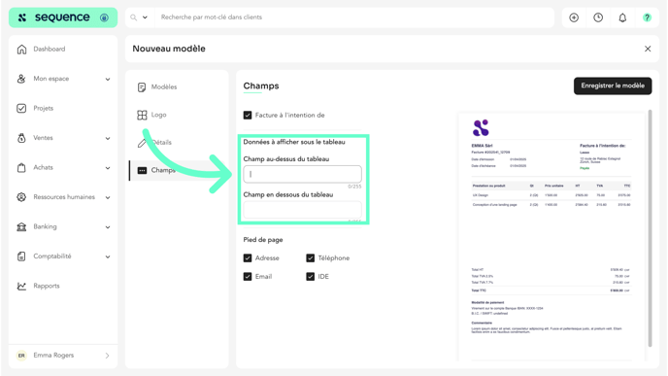Open the notifications bell
Viewport: 668px width, 376px height.
622,17
